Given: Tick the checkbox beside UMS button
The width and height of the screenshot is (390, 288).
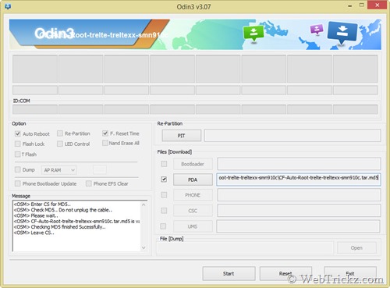Looking at the screenshot, I should click(x=163, y=226).
